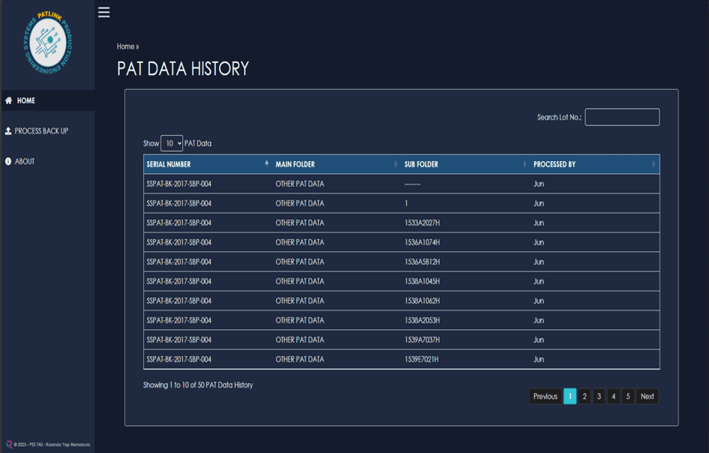709x453 pixels.
Task: Expand the sidebar via the menu toggle
Action: [x=103, y=11]
